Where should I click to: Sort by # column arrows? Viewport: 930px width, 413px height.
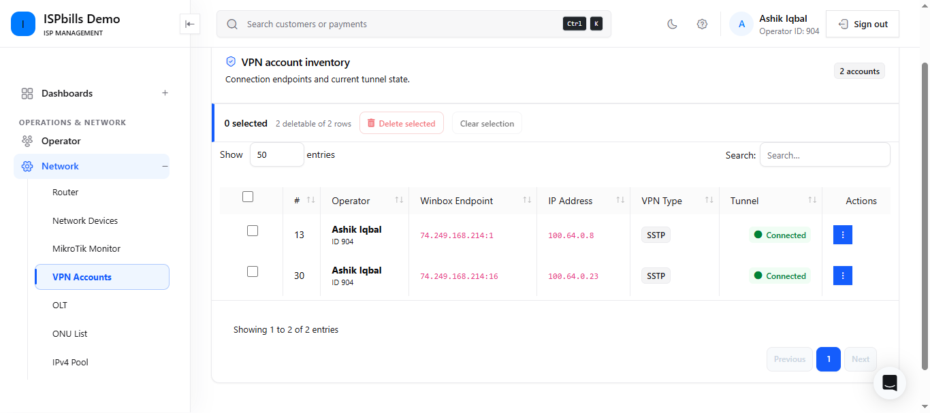[x=311, y=200]
